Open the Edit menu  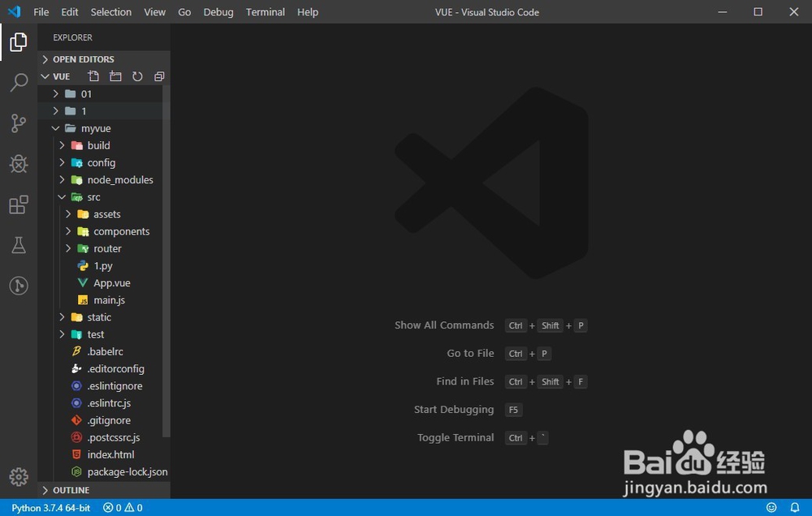point(69,12)
